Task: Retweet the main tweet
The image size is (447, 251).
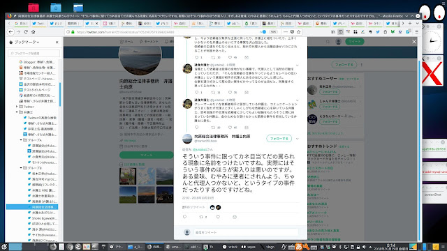Action: coord(201,217)
